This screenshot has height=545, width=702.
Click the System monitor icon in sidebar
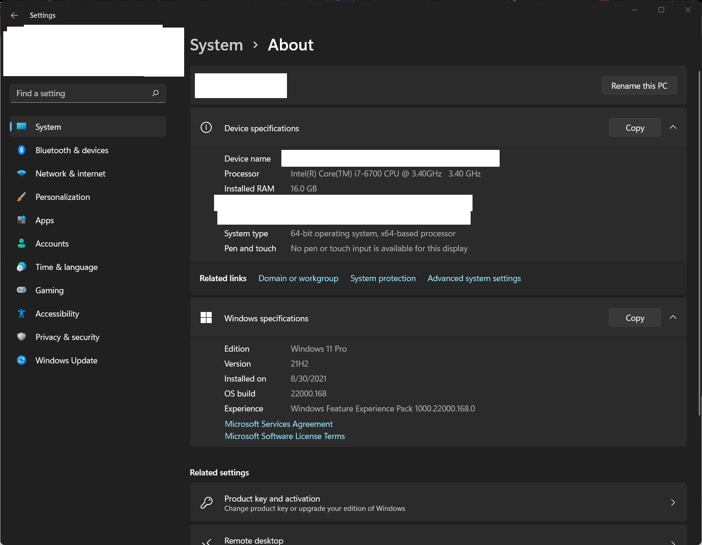click(x=21, y=127)
